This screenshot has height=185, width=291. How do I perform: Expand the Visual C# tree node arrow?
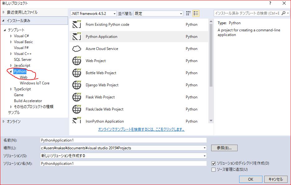pyautogui.click(x=11, y=36)
